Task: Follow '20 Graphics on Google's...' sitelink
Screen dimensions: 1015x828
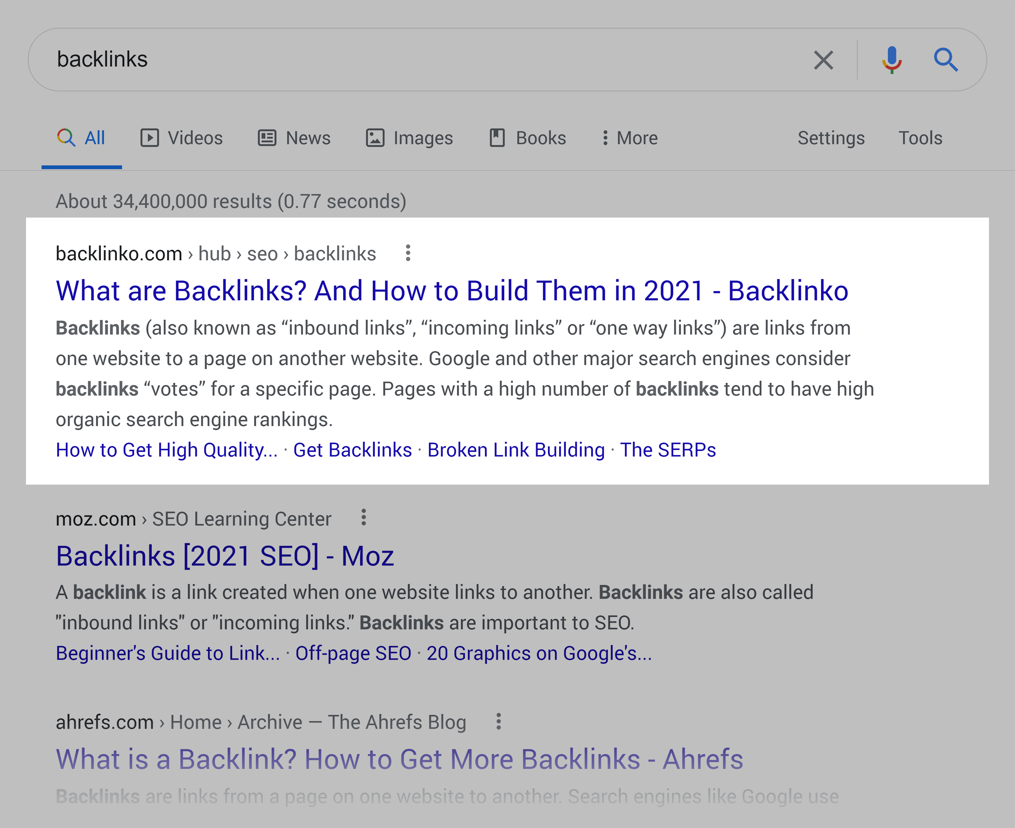Action: click(x=540, y=653)
